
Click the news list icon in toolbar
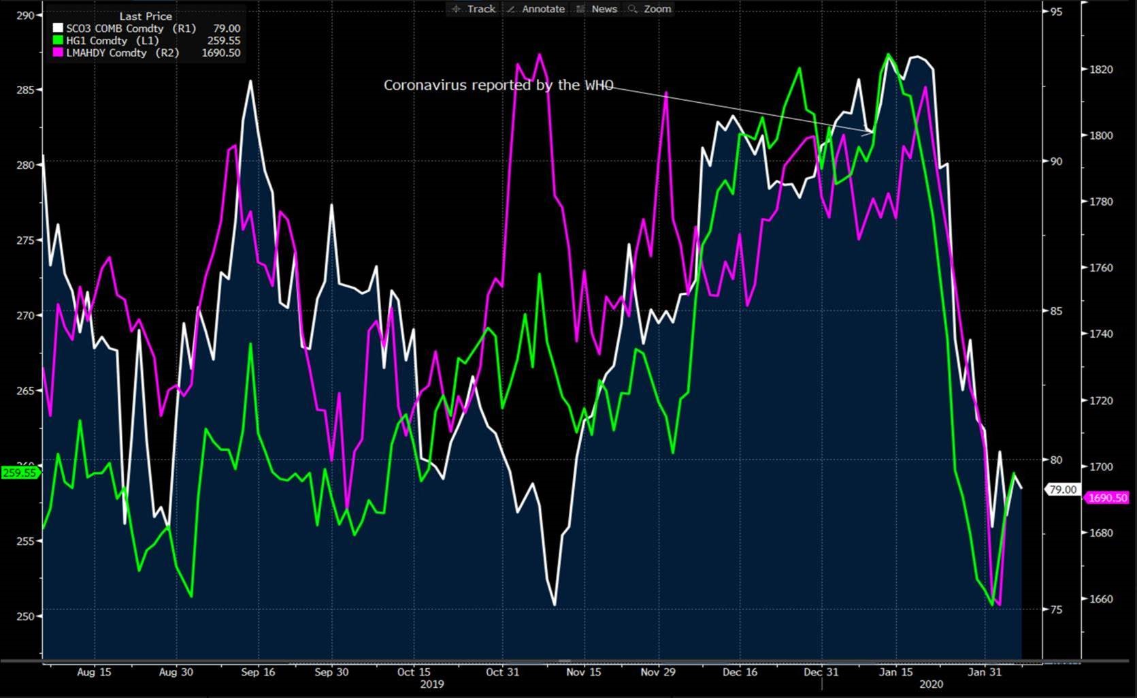pos(580,9)
